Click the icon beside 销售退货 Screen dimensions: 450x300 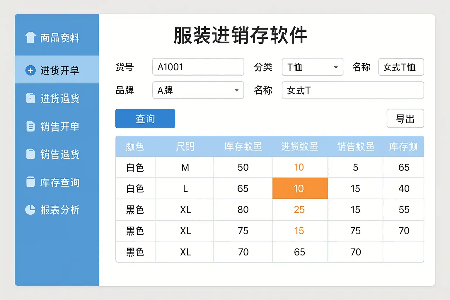click(x=30, y=154)
